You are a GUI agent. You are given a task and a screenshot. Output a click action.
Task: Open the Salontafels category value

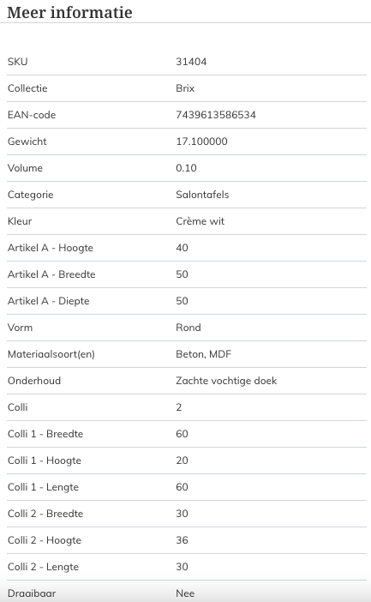(202, 195)
